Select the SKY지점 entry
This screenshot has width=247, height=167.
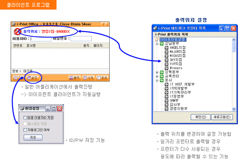point(176,60)
